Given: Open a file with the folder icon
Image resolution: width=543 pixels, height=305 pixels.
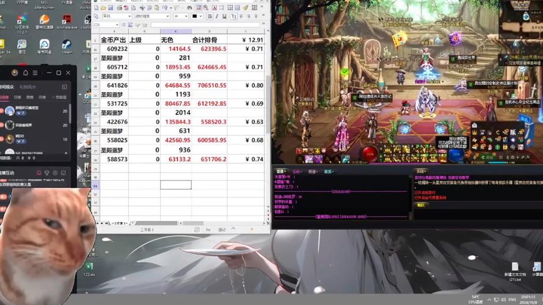Looking at the screenshot, I should coord(103,7).
